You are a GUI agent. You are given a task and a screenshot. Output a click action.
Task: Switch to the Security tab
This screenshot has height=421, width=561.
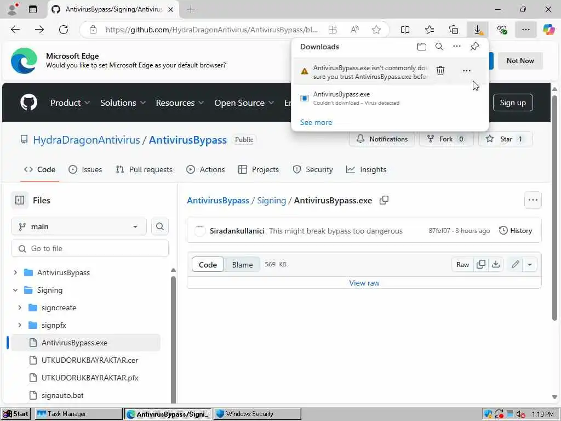click(x=313, y=170)
